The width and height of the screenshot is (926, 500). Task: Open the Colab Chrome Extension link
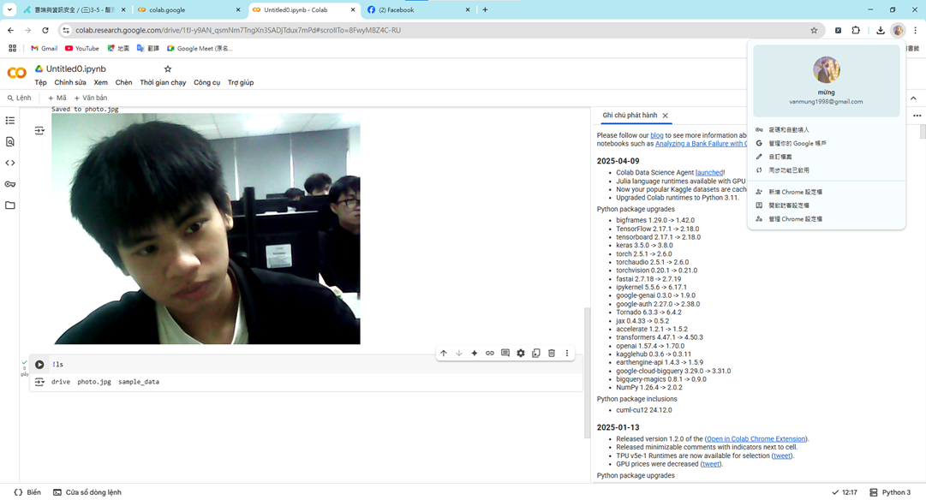756,439
